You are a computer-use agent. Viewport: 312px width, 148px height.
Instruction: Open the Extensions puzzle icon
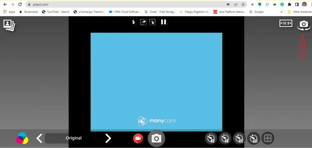289,4
